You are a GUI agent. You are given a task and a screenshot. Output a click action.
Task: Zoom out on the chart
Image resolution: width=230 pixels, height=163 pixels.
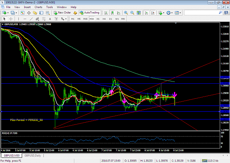132,13
